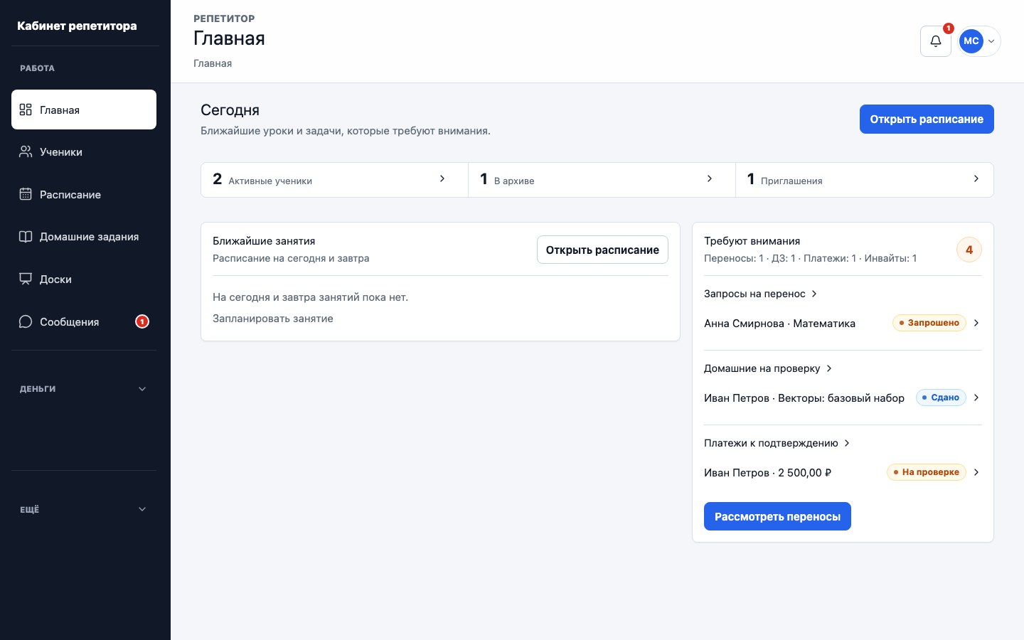The height and width of the screenshot is (640, 1024).
Task: Click the На проверке status badge
Action: [x=927, y=472]
